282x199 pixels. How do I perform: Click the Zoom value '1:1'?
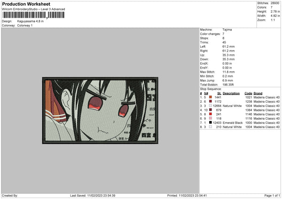(x=273, y=20)
